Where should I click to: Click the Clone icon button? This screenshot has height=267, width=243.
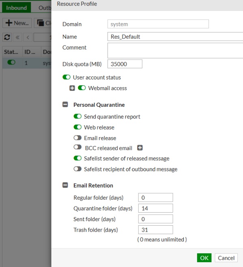pyautogui.click(x=43, y=23)
